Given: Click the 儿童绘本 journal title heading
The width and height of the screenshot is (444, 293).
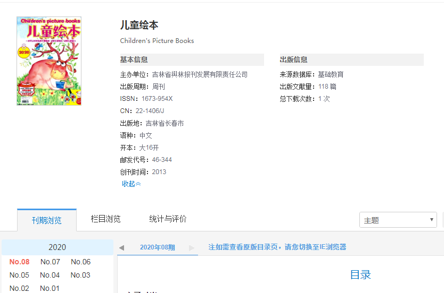Looking at the screenshot, I should coord(139,25).
